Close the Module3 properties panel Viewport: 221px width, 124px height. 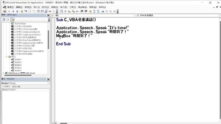[48, 80]
